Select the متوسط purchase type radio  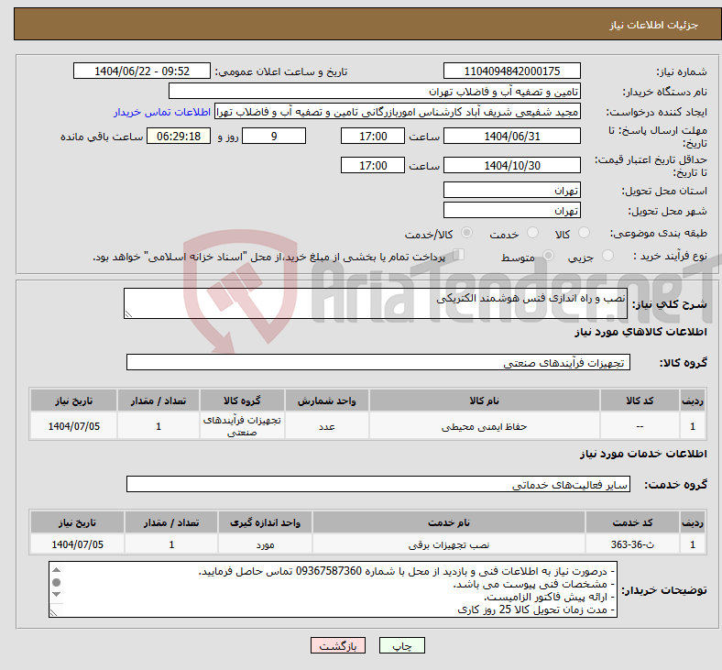pos(548,256)
